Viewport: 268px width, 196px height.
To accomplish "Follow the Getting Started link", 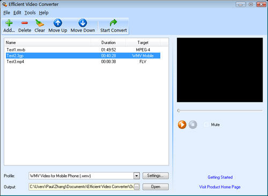I will tap(220, 177).
